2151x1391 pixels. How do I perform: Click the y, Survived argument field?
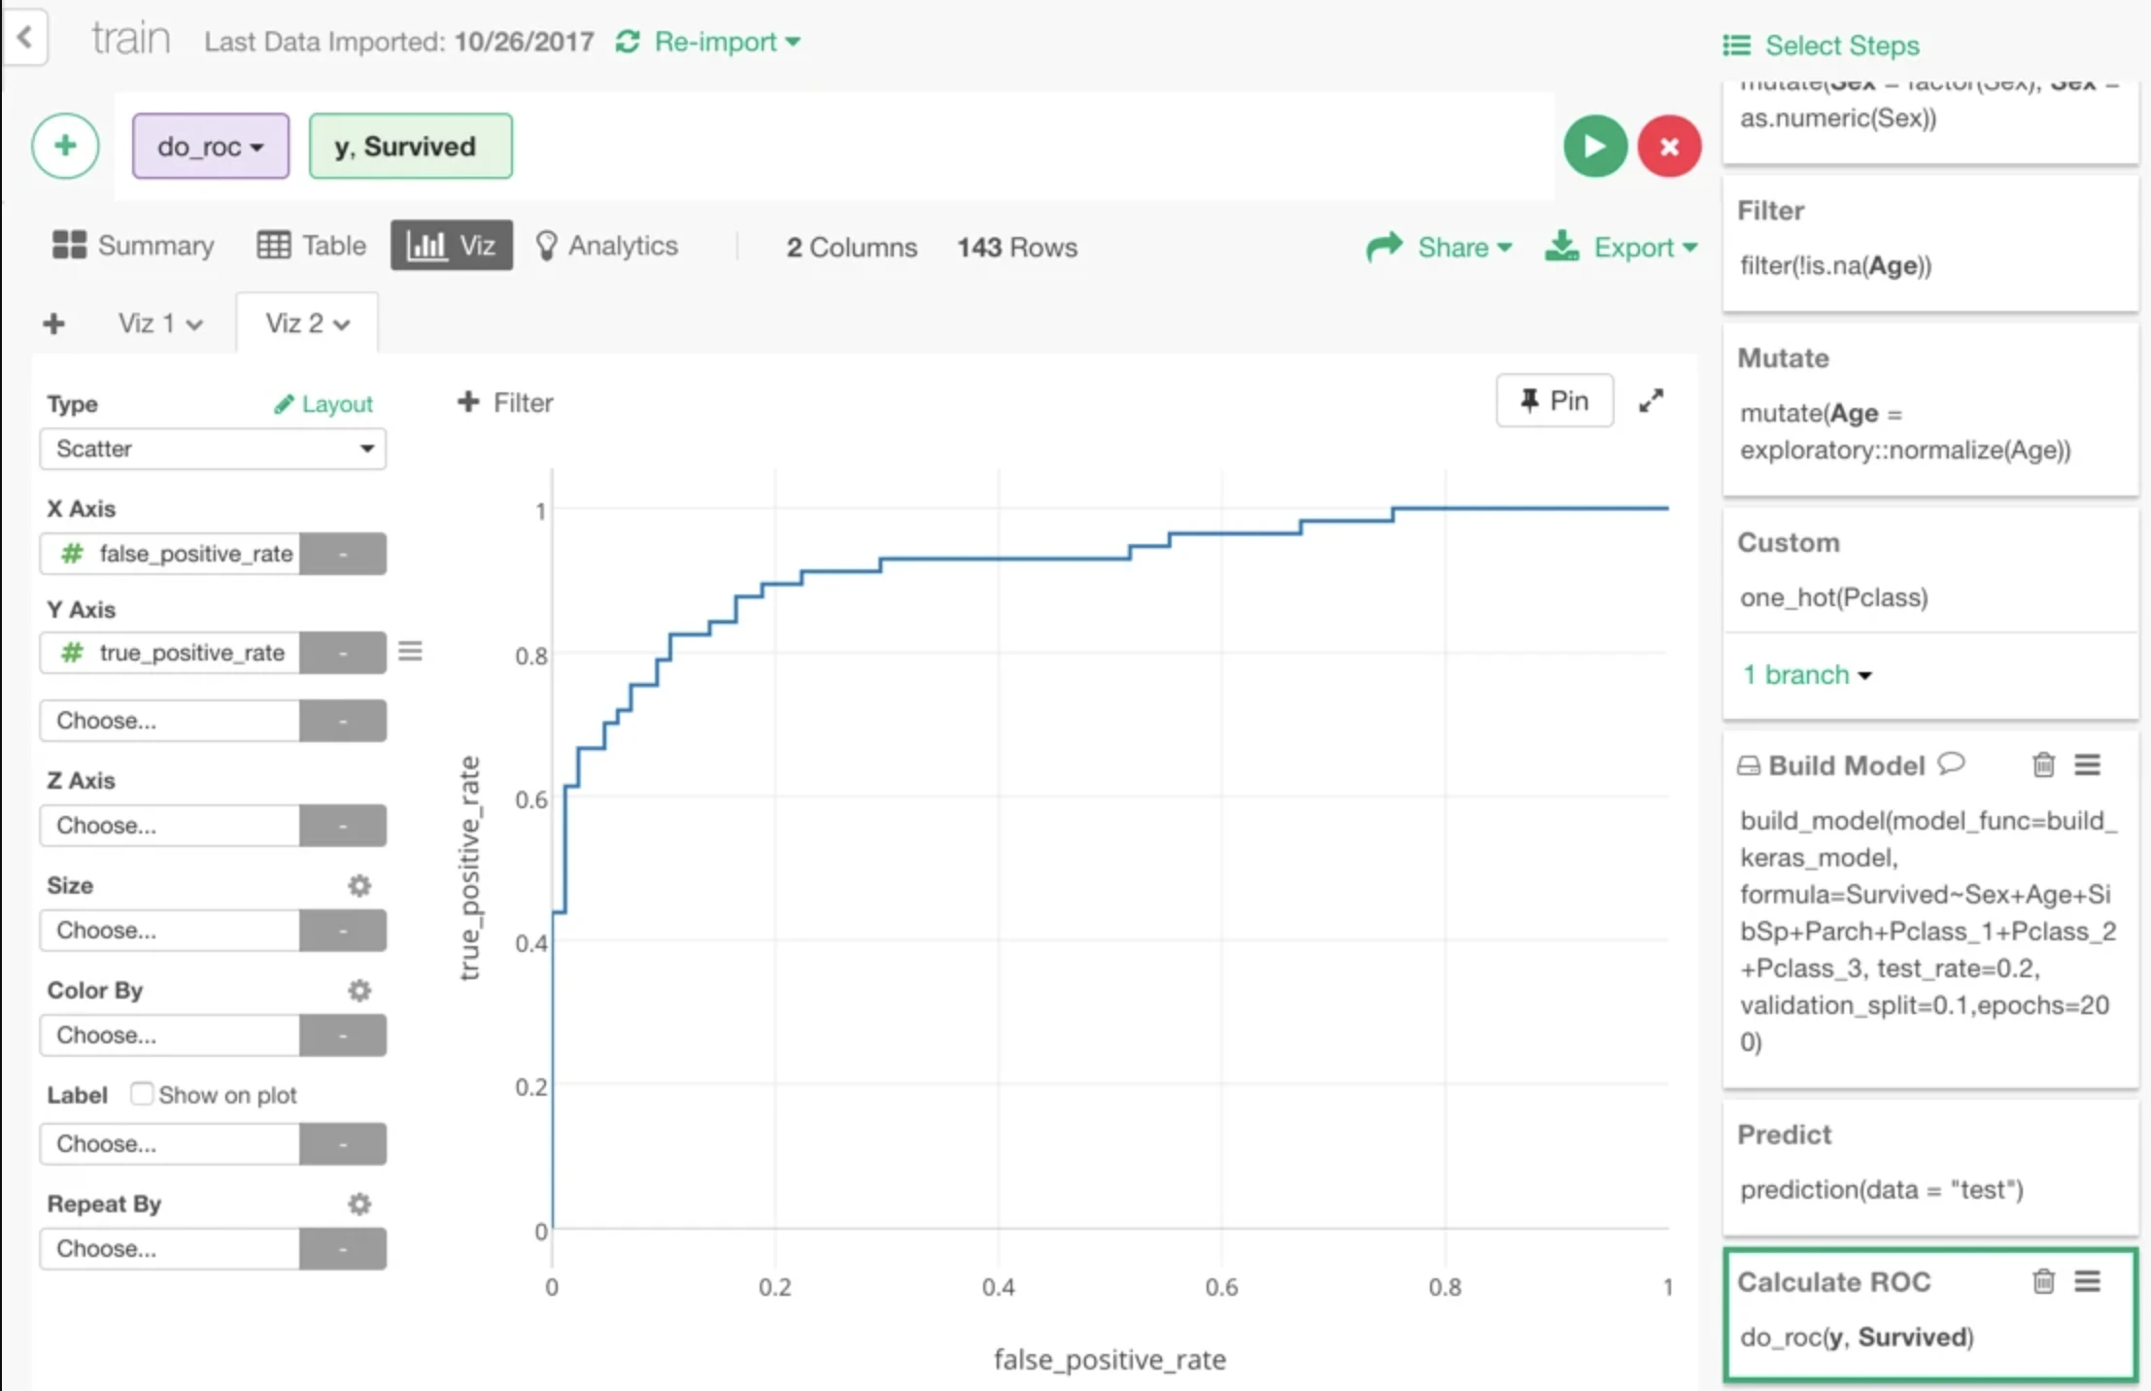[x=411, y=147]
